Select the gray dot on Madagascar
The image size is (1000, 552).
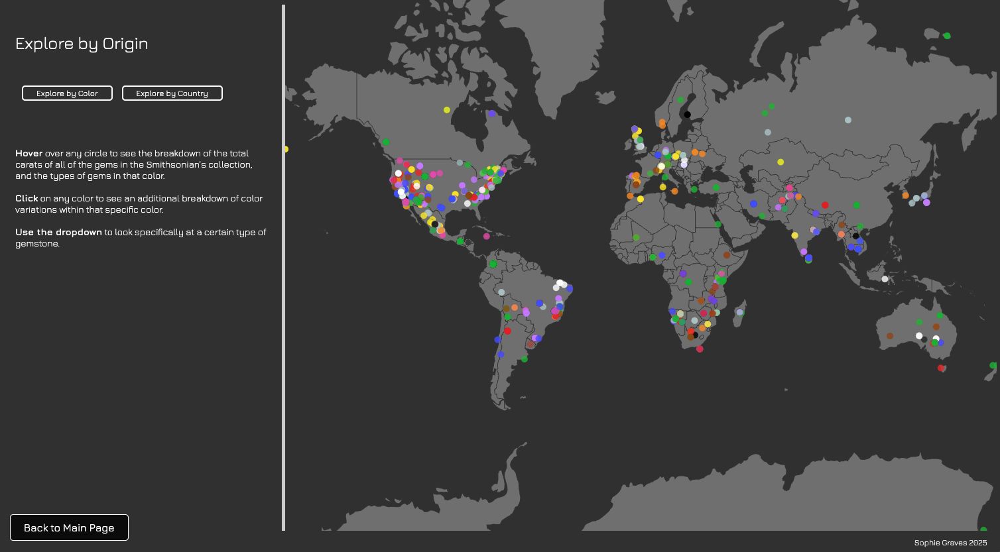coord(739,312)
